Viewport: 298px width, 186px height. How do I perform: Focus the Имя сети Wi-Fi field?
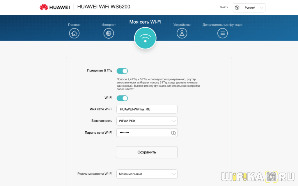tap(147, 109)
